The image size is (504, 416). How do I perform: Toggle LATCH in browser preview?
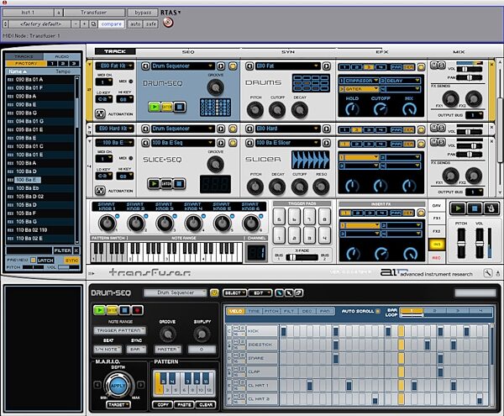click(45, 260)
